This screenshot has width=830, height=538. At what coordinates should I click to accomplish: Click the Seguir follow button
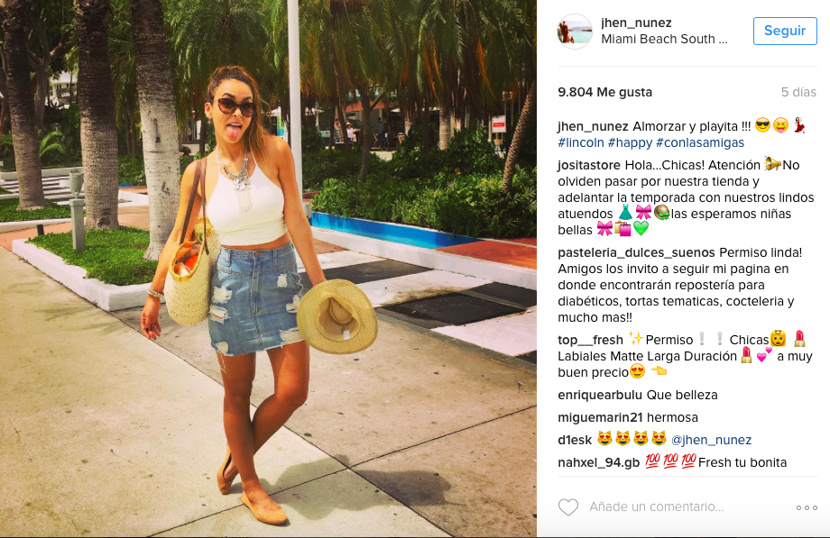click(785, 31)
